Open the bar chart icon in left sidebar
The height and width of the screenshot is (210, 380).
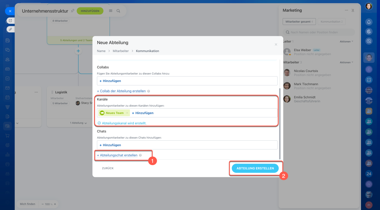click(7, 154)
